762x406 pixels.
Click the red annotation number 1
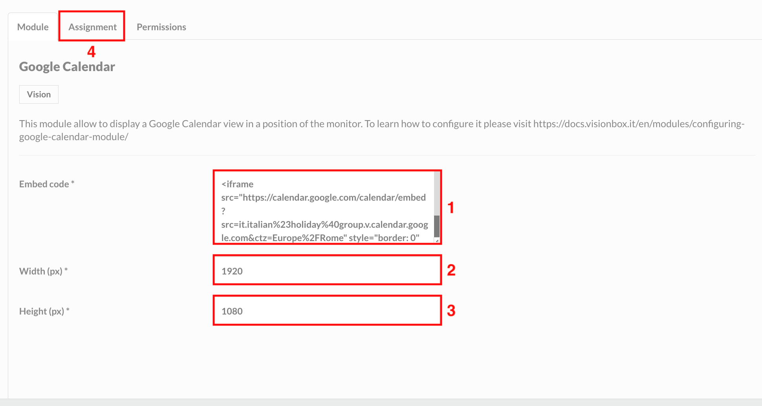click(x=451, y=208)
